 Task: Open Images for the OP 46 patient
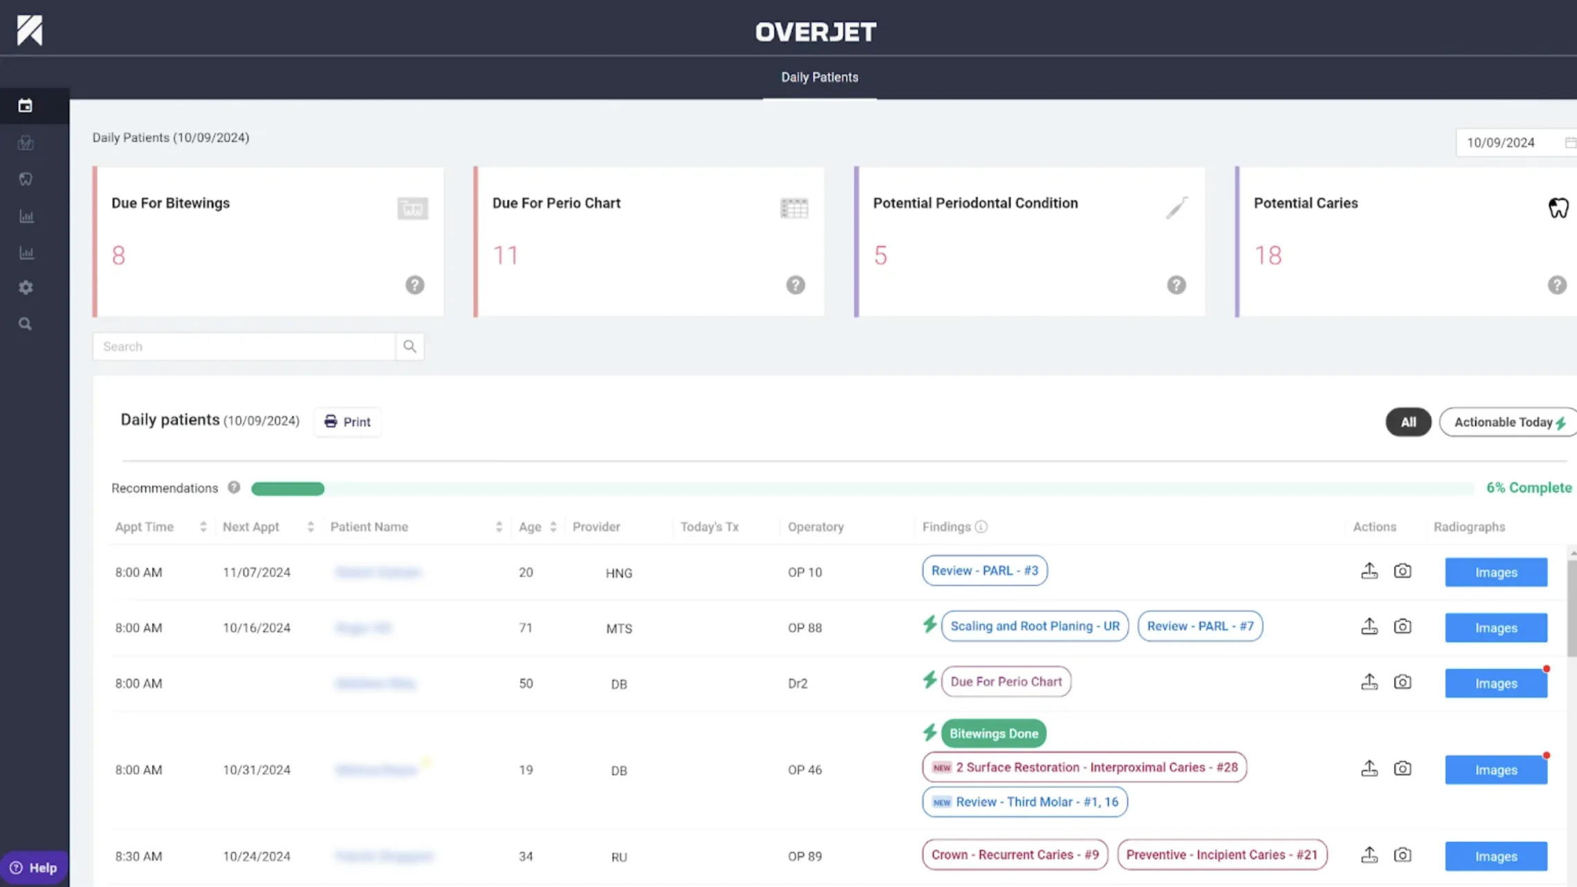point(1496,769)
